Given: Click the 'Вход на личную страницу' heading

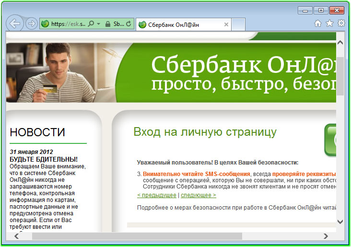Looking at the screenshot, I should click(205, 132).
